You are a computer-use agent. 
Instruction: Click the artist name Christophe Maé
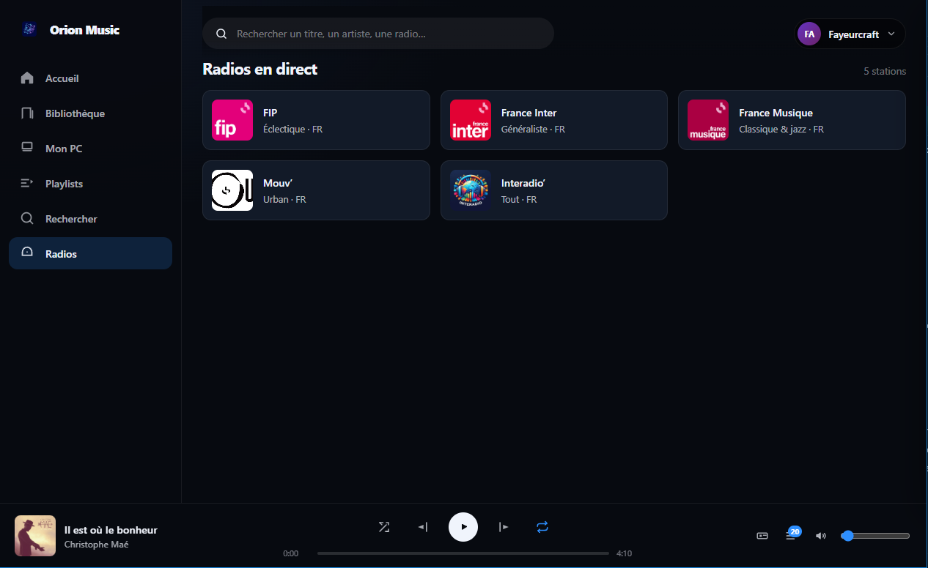pos(96,545)
